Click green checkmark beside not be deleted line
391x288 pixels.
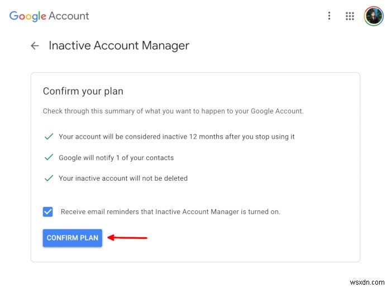(49, 178)
